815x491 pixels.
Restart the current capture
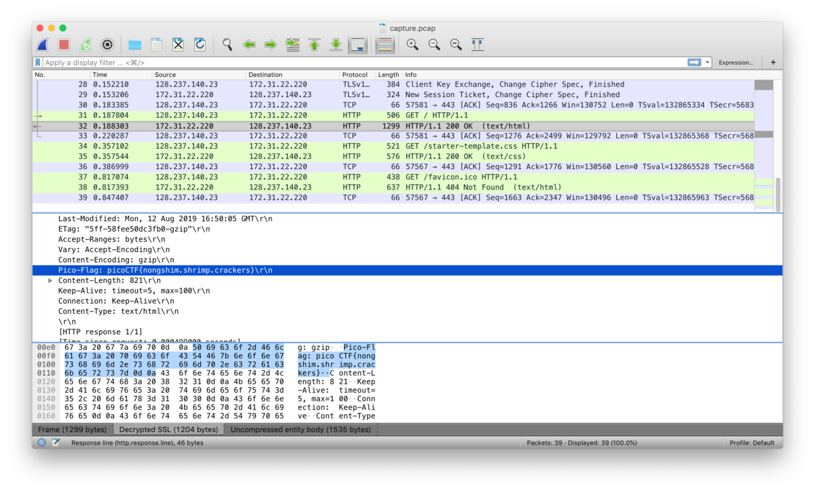(86, 45)
